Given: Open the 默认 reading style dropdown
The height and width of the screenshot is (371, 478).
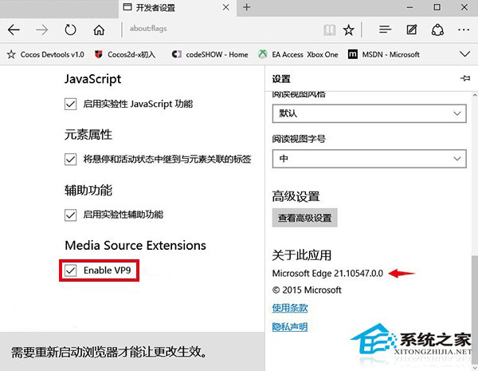Looking at the screenshot, I should tap(369, 113).
